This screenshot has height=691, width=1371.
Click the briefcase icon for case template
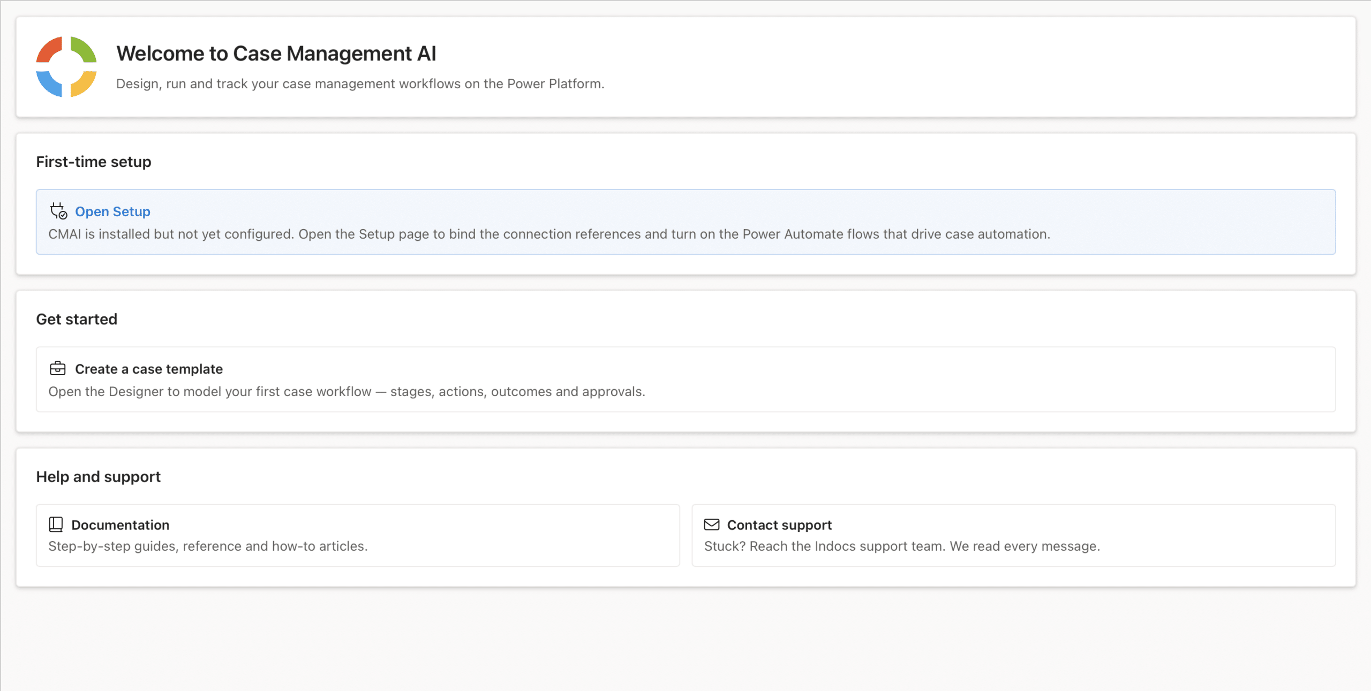[57, 368]
